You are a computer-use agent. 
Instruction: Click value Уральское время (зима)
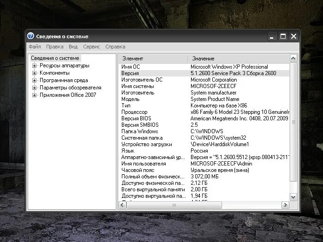[220, 170]
